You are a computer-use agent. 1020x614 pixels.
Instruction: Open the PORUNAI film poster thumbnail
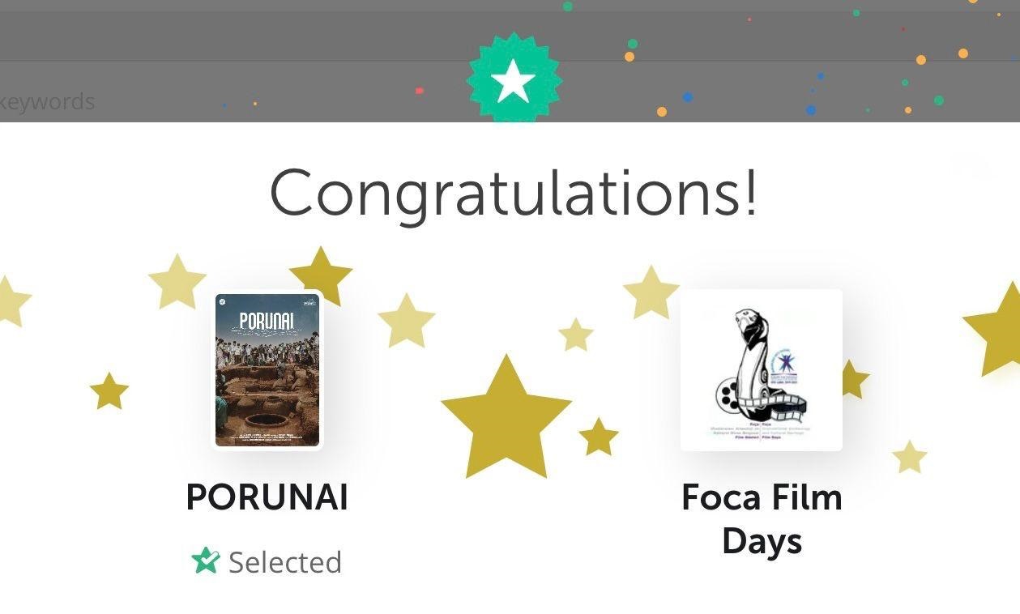pos(267,370)
